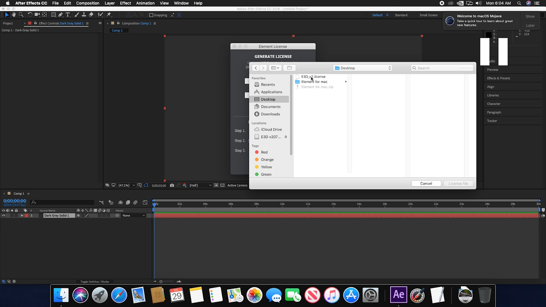Open Safari from the Dock

click(119, 295)
